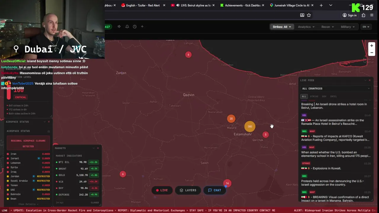Select the INTEL feed filter tab
379x213 pixels.
pos(334,96)
